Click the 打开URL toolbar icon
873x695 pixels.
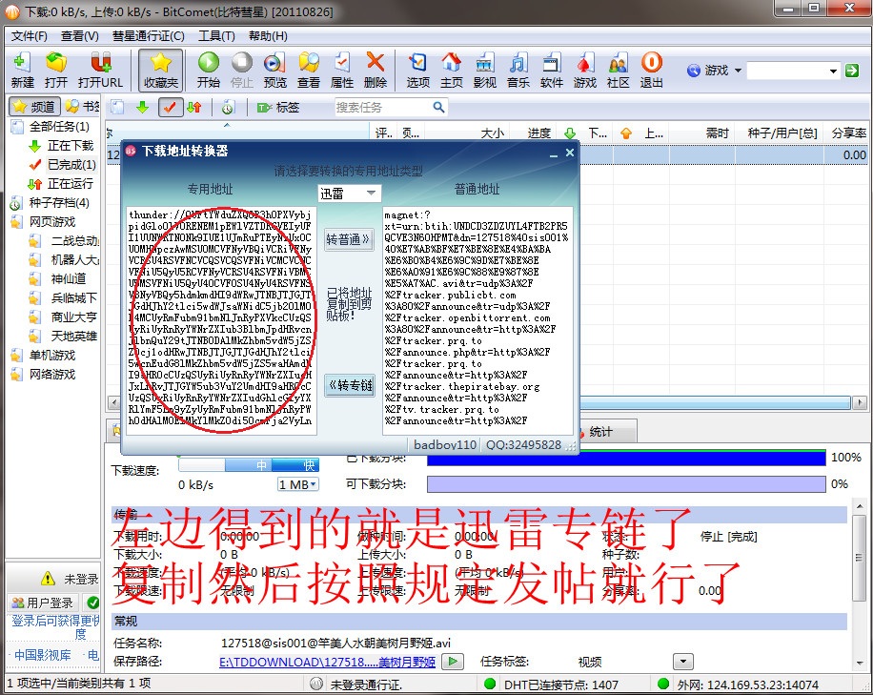click(x=100, y=71)
